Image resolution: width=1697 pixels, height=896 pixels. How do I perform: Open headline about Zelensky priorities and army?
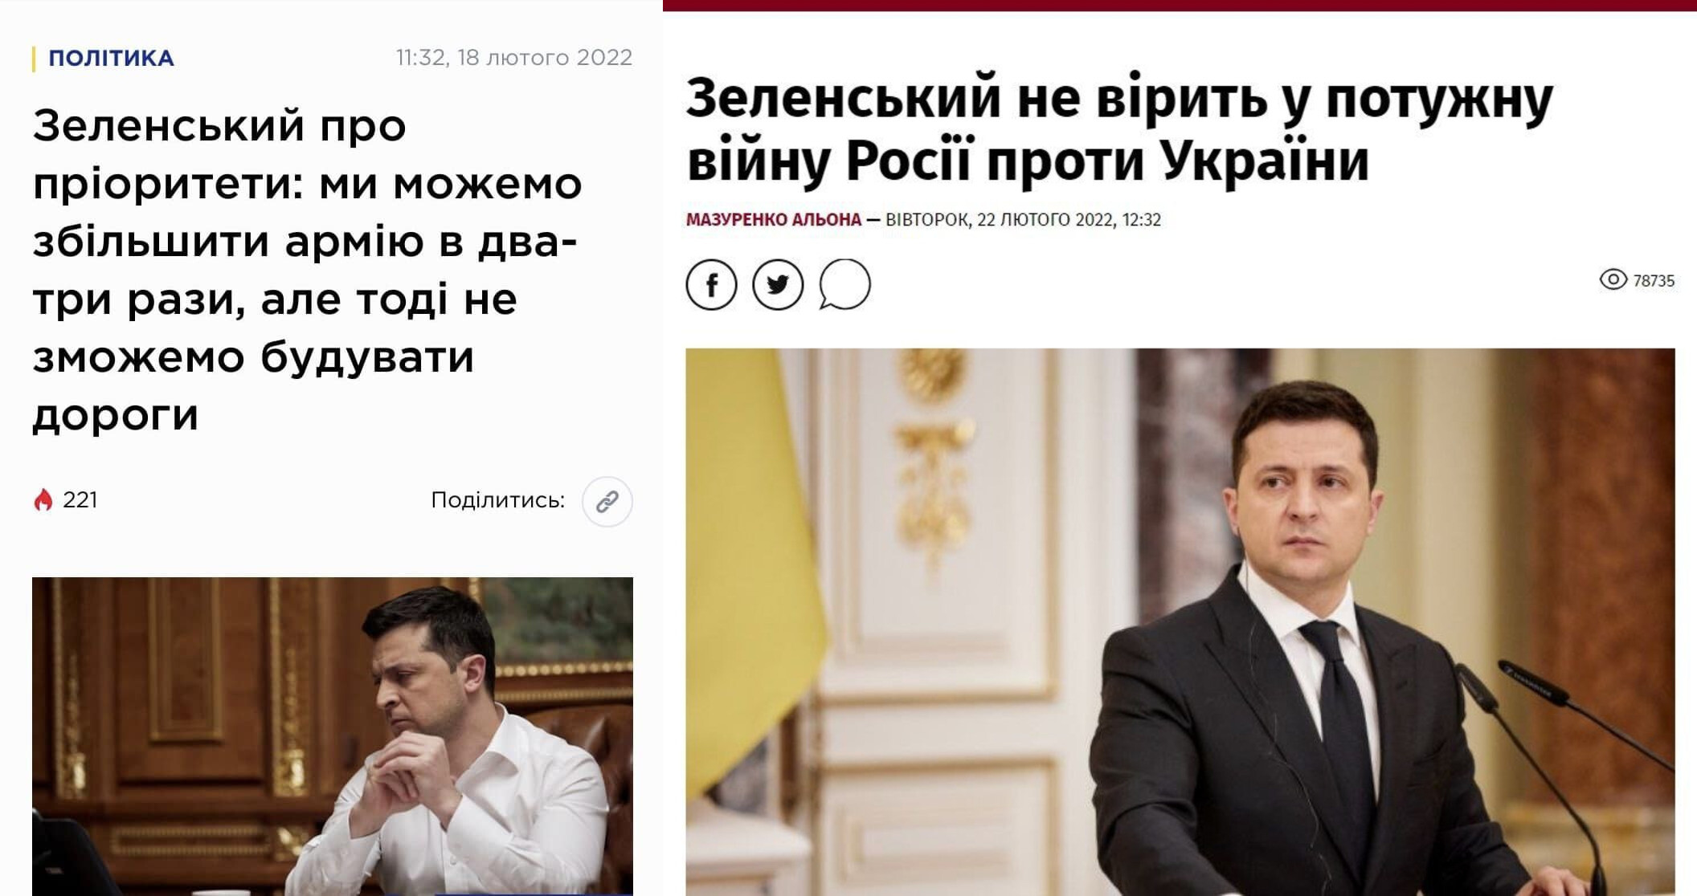tap(308, 270)
